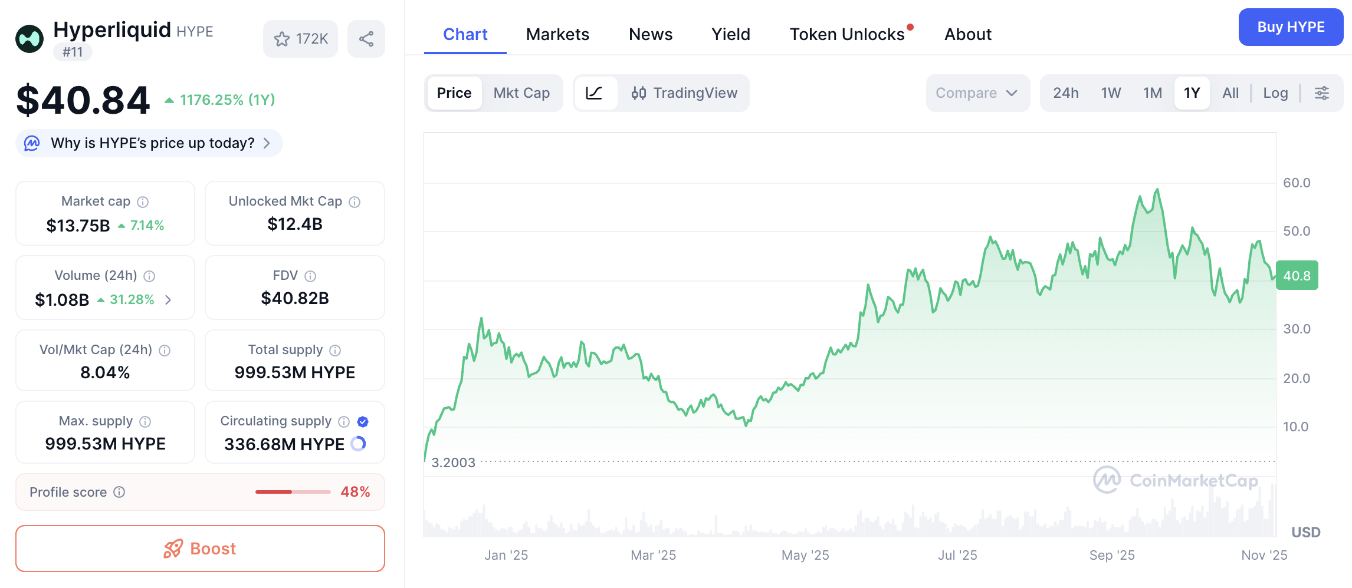Image resolution: width=1352 pixels, height=588 pixels.
Task: Open the share icon next to the star
Action: (366, 39)
